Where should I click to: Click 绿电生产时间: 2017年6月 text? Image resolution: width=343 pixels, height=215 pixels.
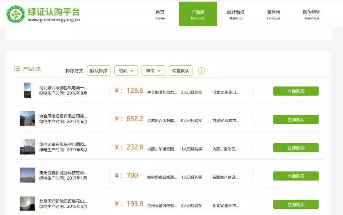pos(63,122)
